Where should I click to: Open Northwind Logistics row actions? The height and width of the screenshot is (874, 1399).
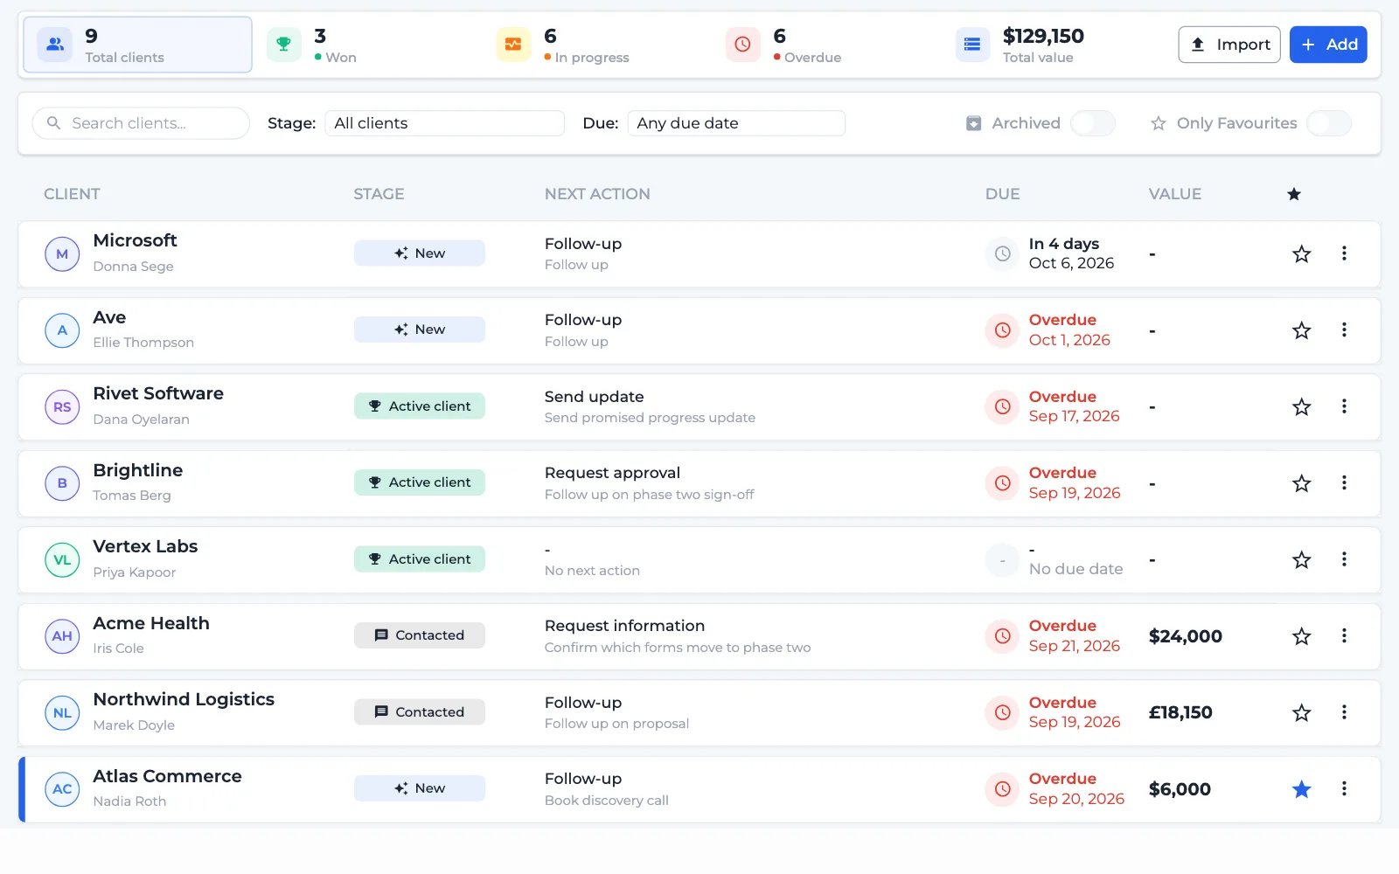tap(1344, 712)
